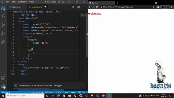
Task: Click the welcome heading in Chrome page
Action: 95,14
